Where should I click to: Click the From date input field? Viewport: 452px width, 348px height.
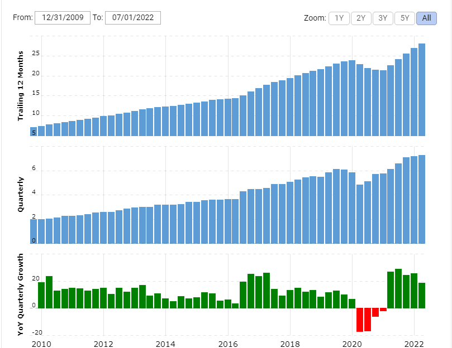click(63, 17)
